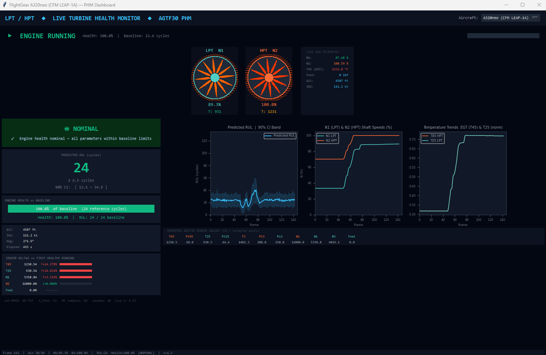This screenshot has height=355, width=546.
Task: Click the ENGINE RUNNING status text
Action: 48,36
